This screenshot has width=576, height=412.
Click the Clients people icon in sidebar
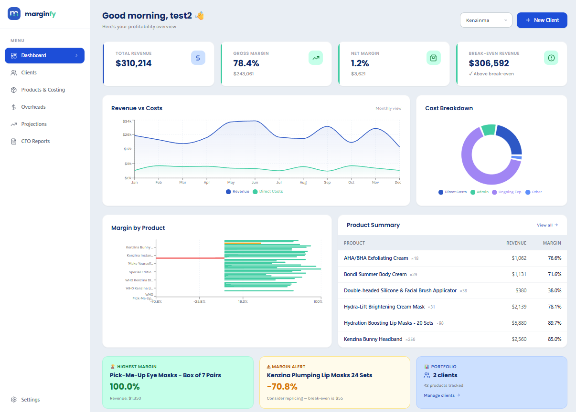[x=14, y=72]
